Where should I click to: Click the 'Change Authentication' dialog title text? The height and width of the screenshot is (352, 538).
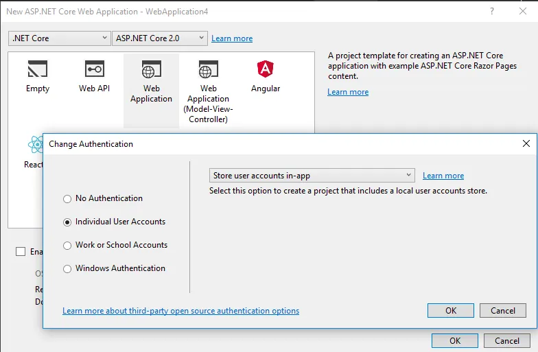click(x=91, y=144)
